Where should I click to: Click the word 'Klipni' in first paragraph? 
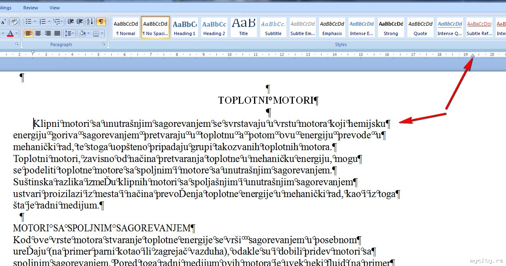pyautogui.click(x=47, y=124)
